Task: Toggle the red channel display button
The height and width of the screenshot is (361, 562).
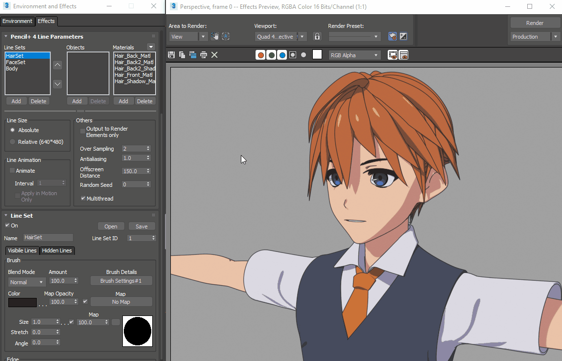Action: coord(260,55)
